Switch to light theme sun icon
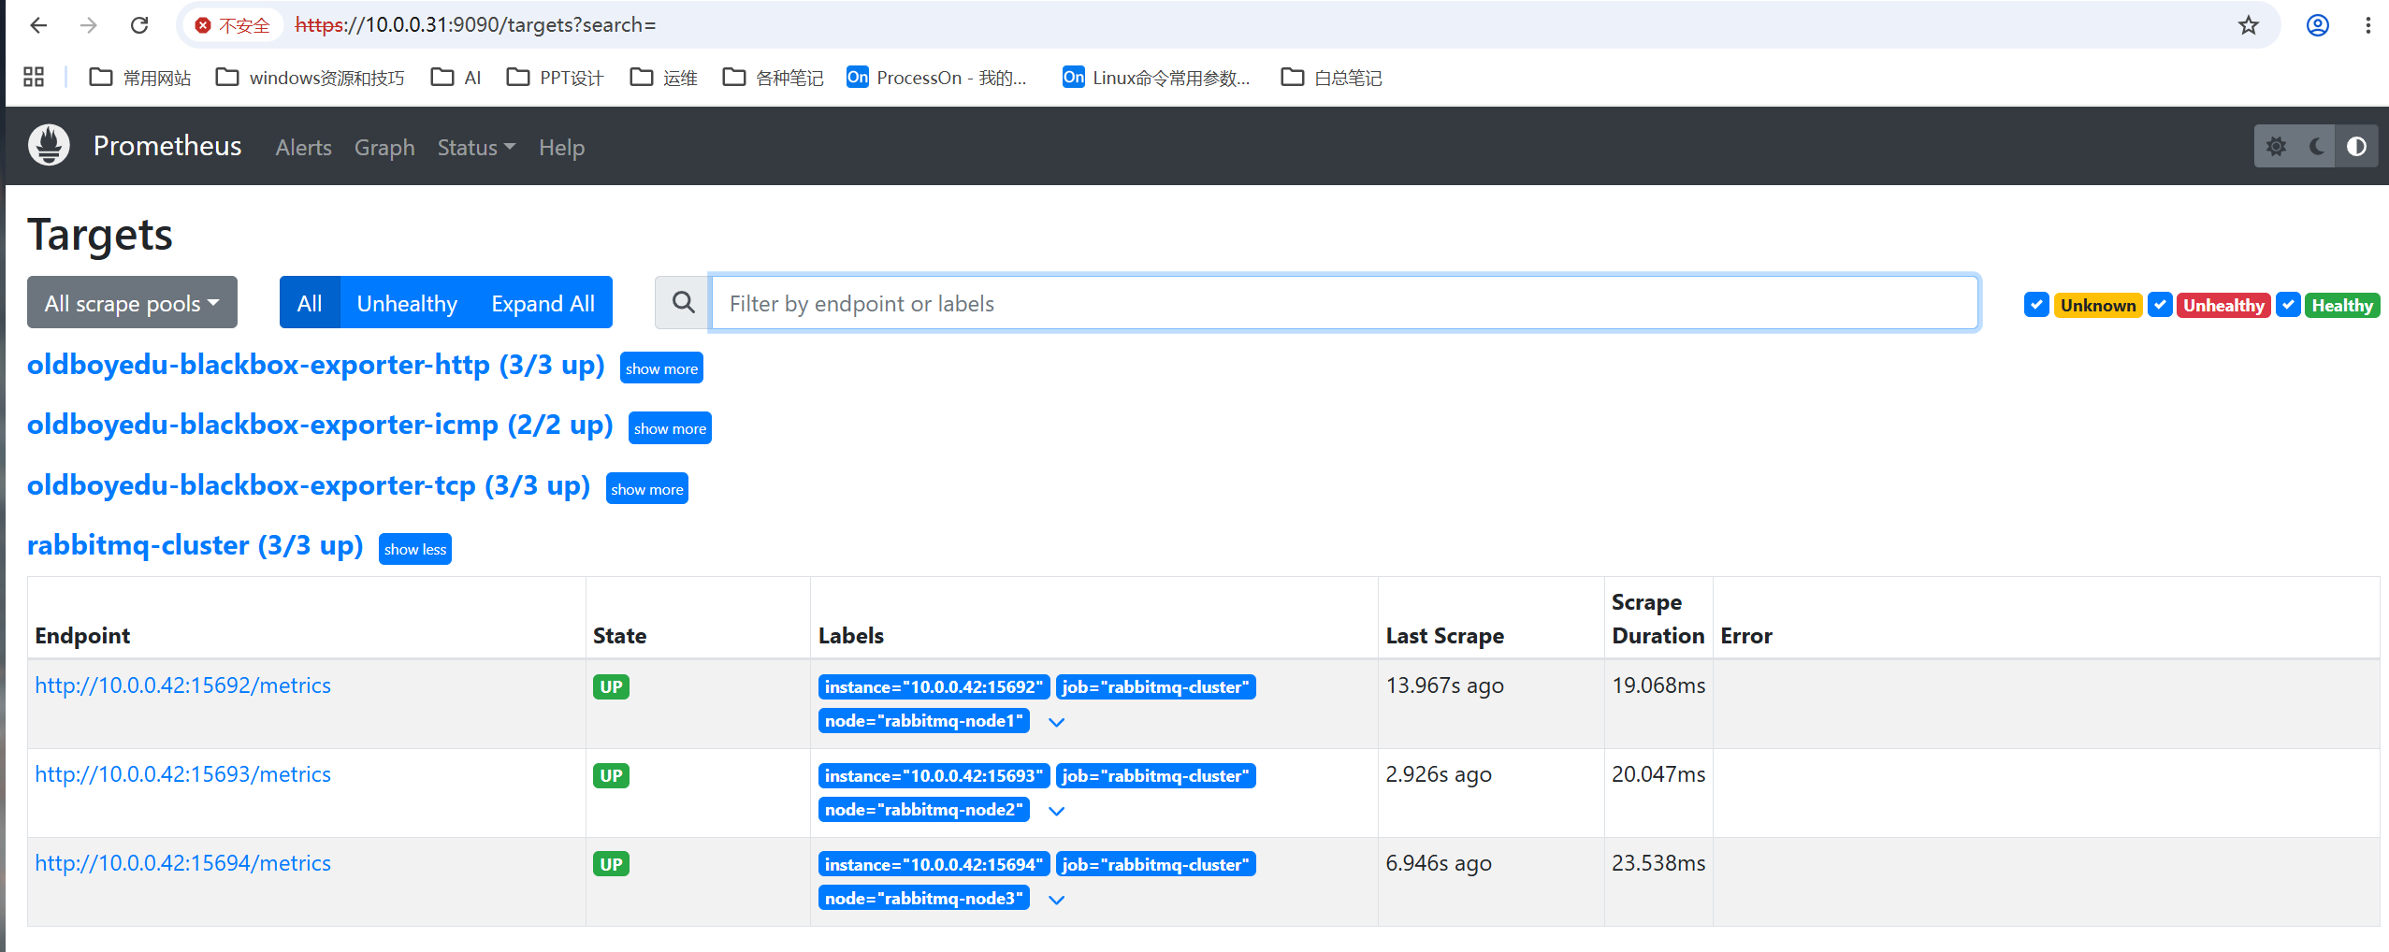 pos(2276,147)
